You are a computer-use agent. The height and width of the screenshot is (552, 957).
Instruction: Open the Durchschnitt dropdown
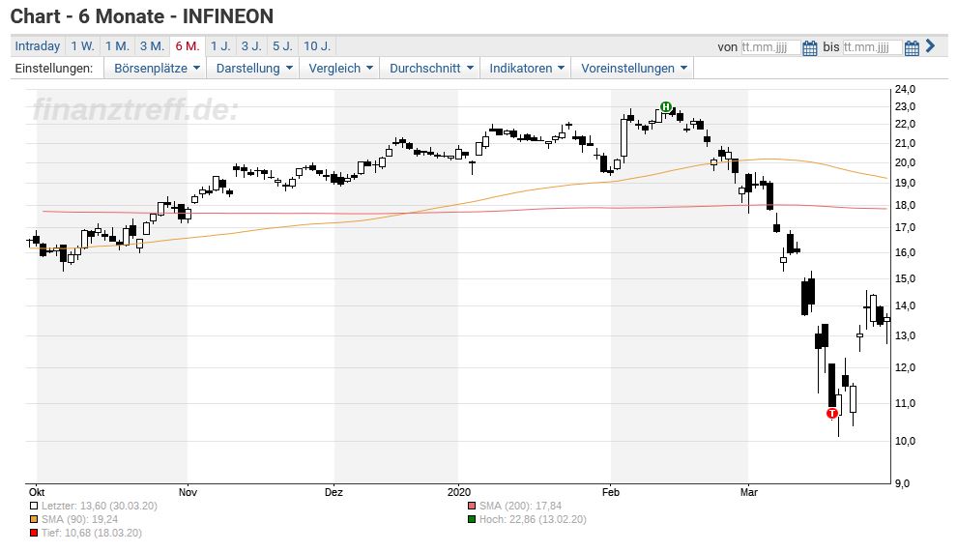coord(431,69)
